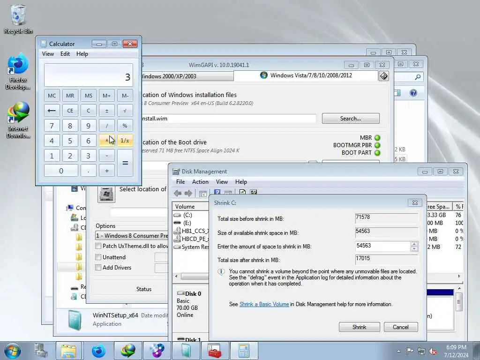Launch Firefox Developer Edition desktop shortcut

[x=18, y=71]
